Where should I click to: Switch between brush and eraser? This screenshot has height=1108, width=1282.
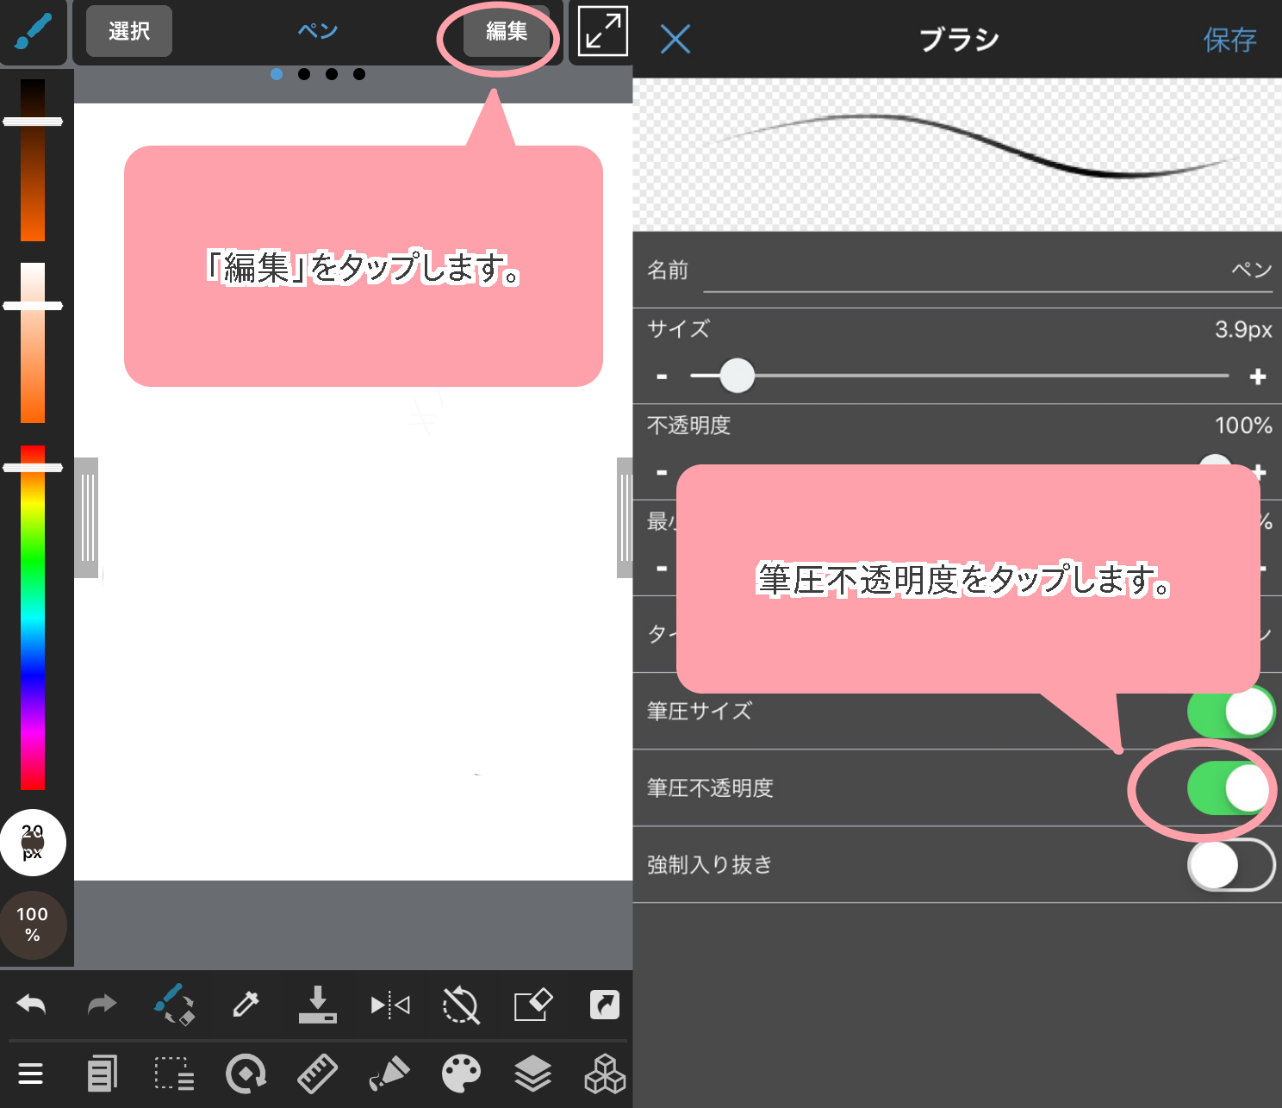click(174, 1005)
